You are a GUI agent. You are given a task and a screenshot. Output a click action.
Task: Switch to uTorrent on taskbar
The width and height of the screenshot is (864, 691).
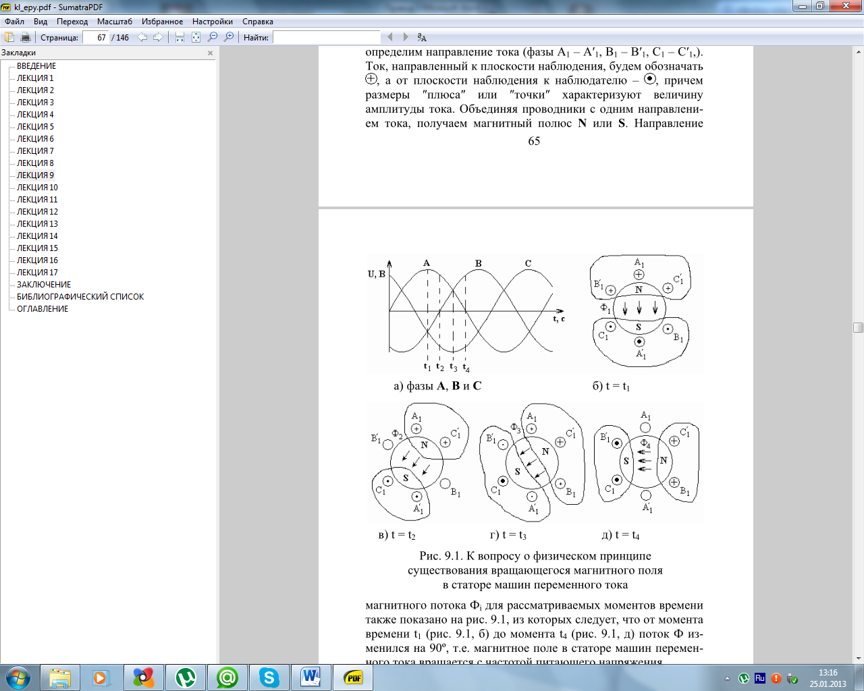coord(186,678)
